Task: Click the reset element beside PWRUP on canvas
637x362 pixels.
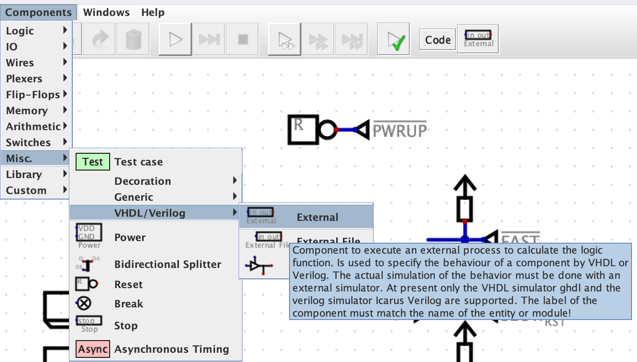Action: 303,130
